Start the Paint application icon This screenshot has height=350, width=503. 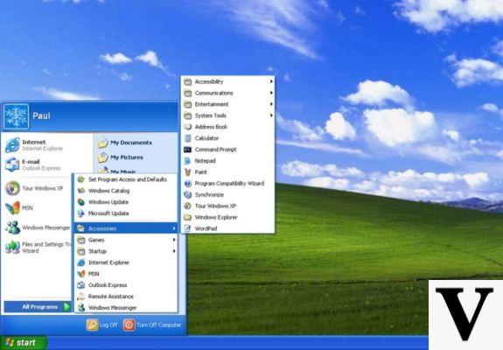coord(188,172)
